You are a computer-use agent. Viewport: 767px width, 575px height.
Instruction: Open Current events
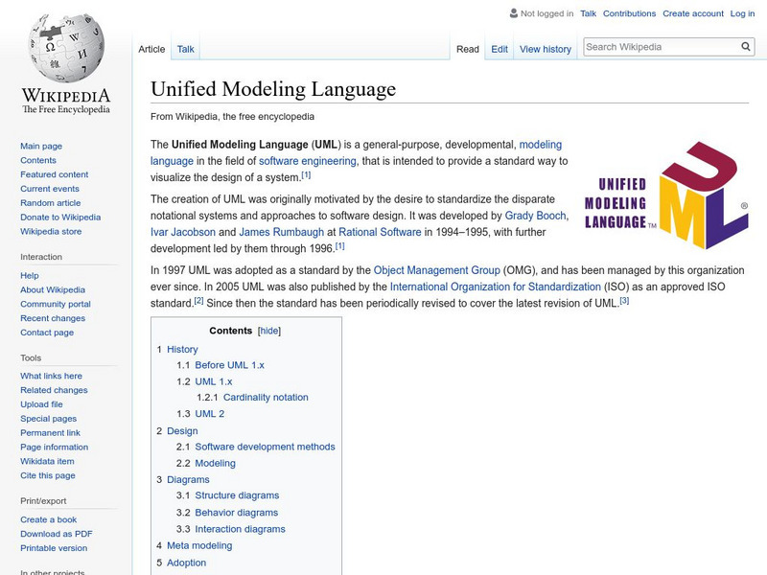[50, 189]
